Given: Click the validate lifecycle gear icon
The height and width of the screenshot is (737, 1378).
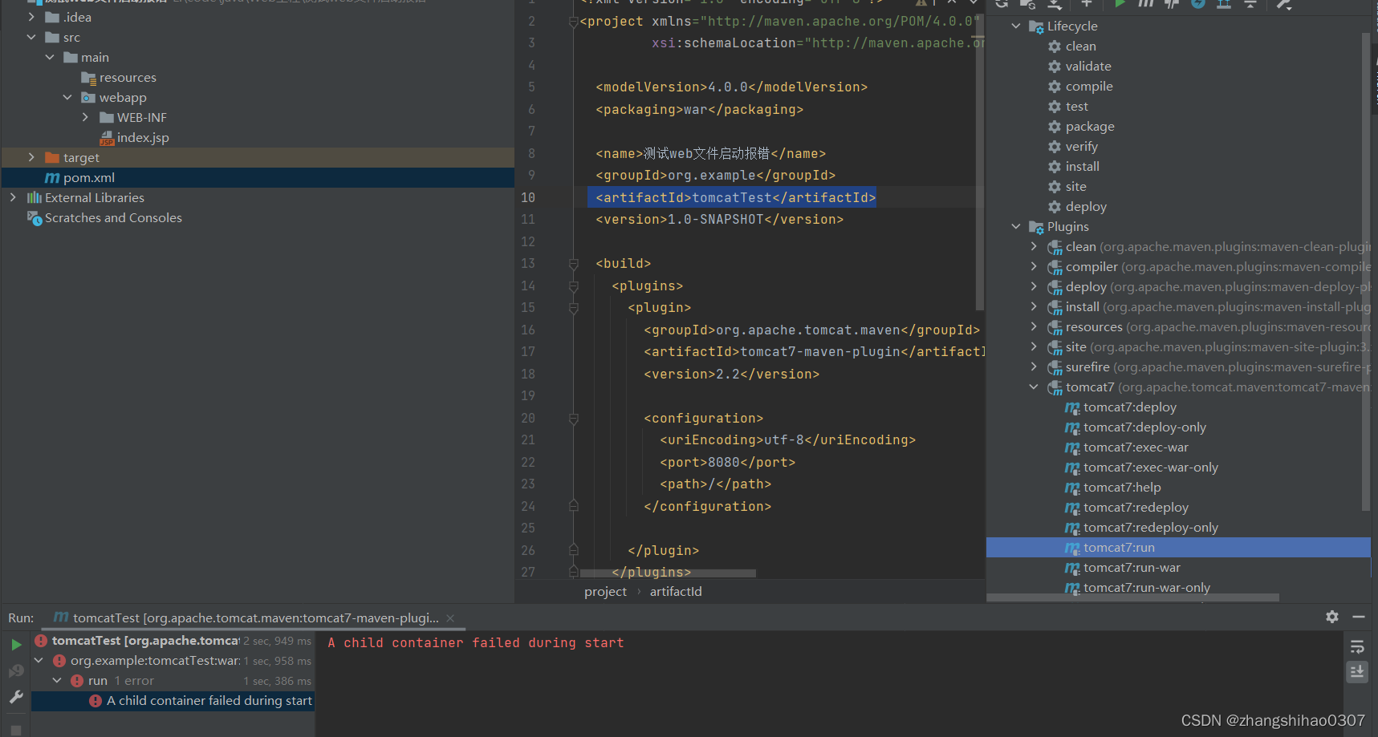Looking at the screenshot, I should [1055, 67].
